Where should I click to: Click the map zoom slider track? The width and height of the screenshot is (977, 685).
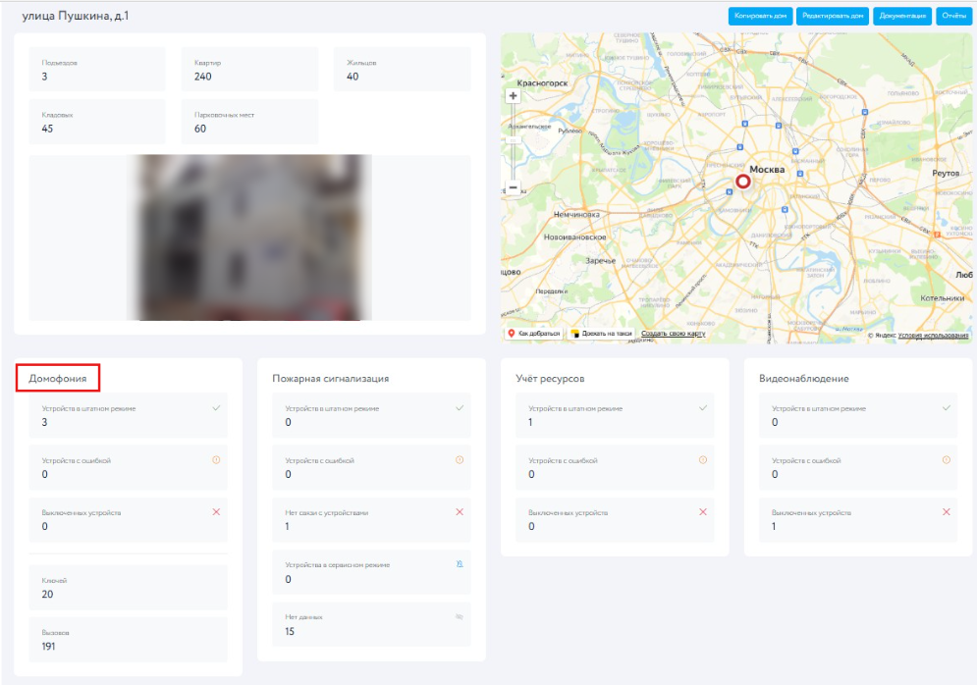[513, 141]
